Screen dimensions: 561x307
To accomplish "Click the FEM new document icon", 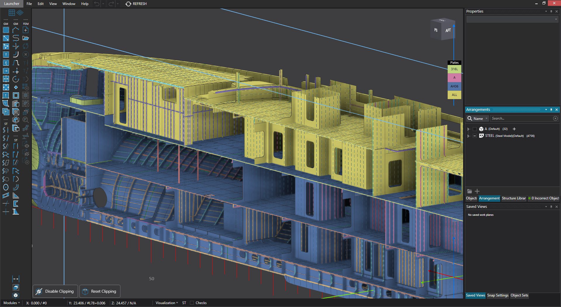I will (25, 30).
